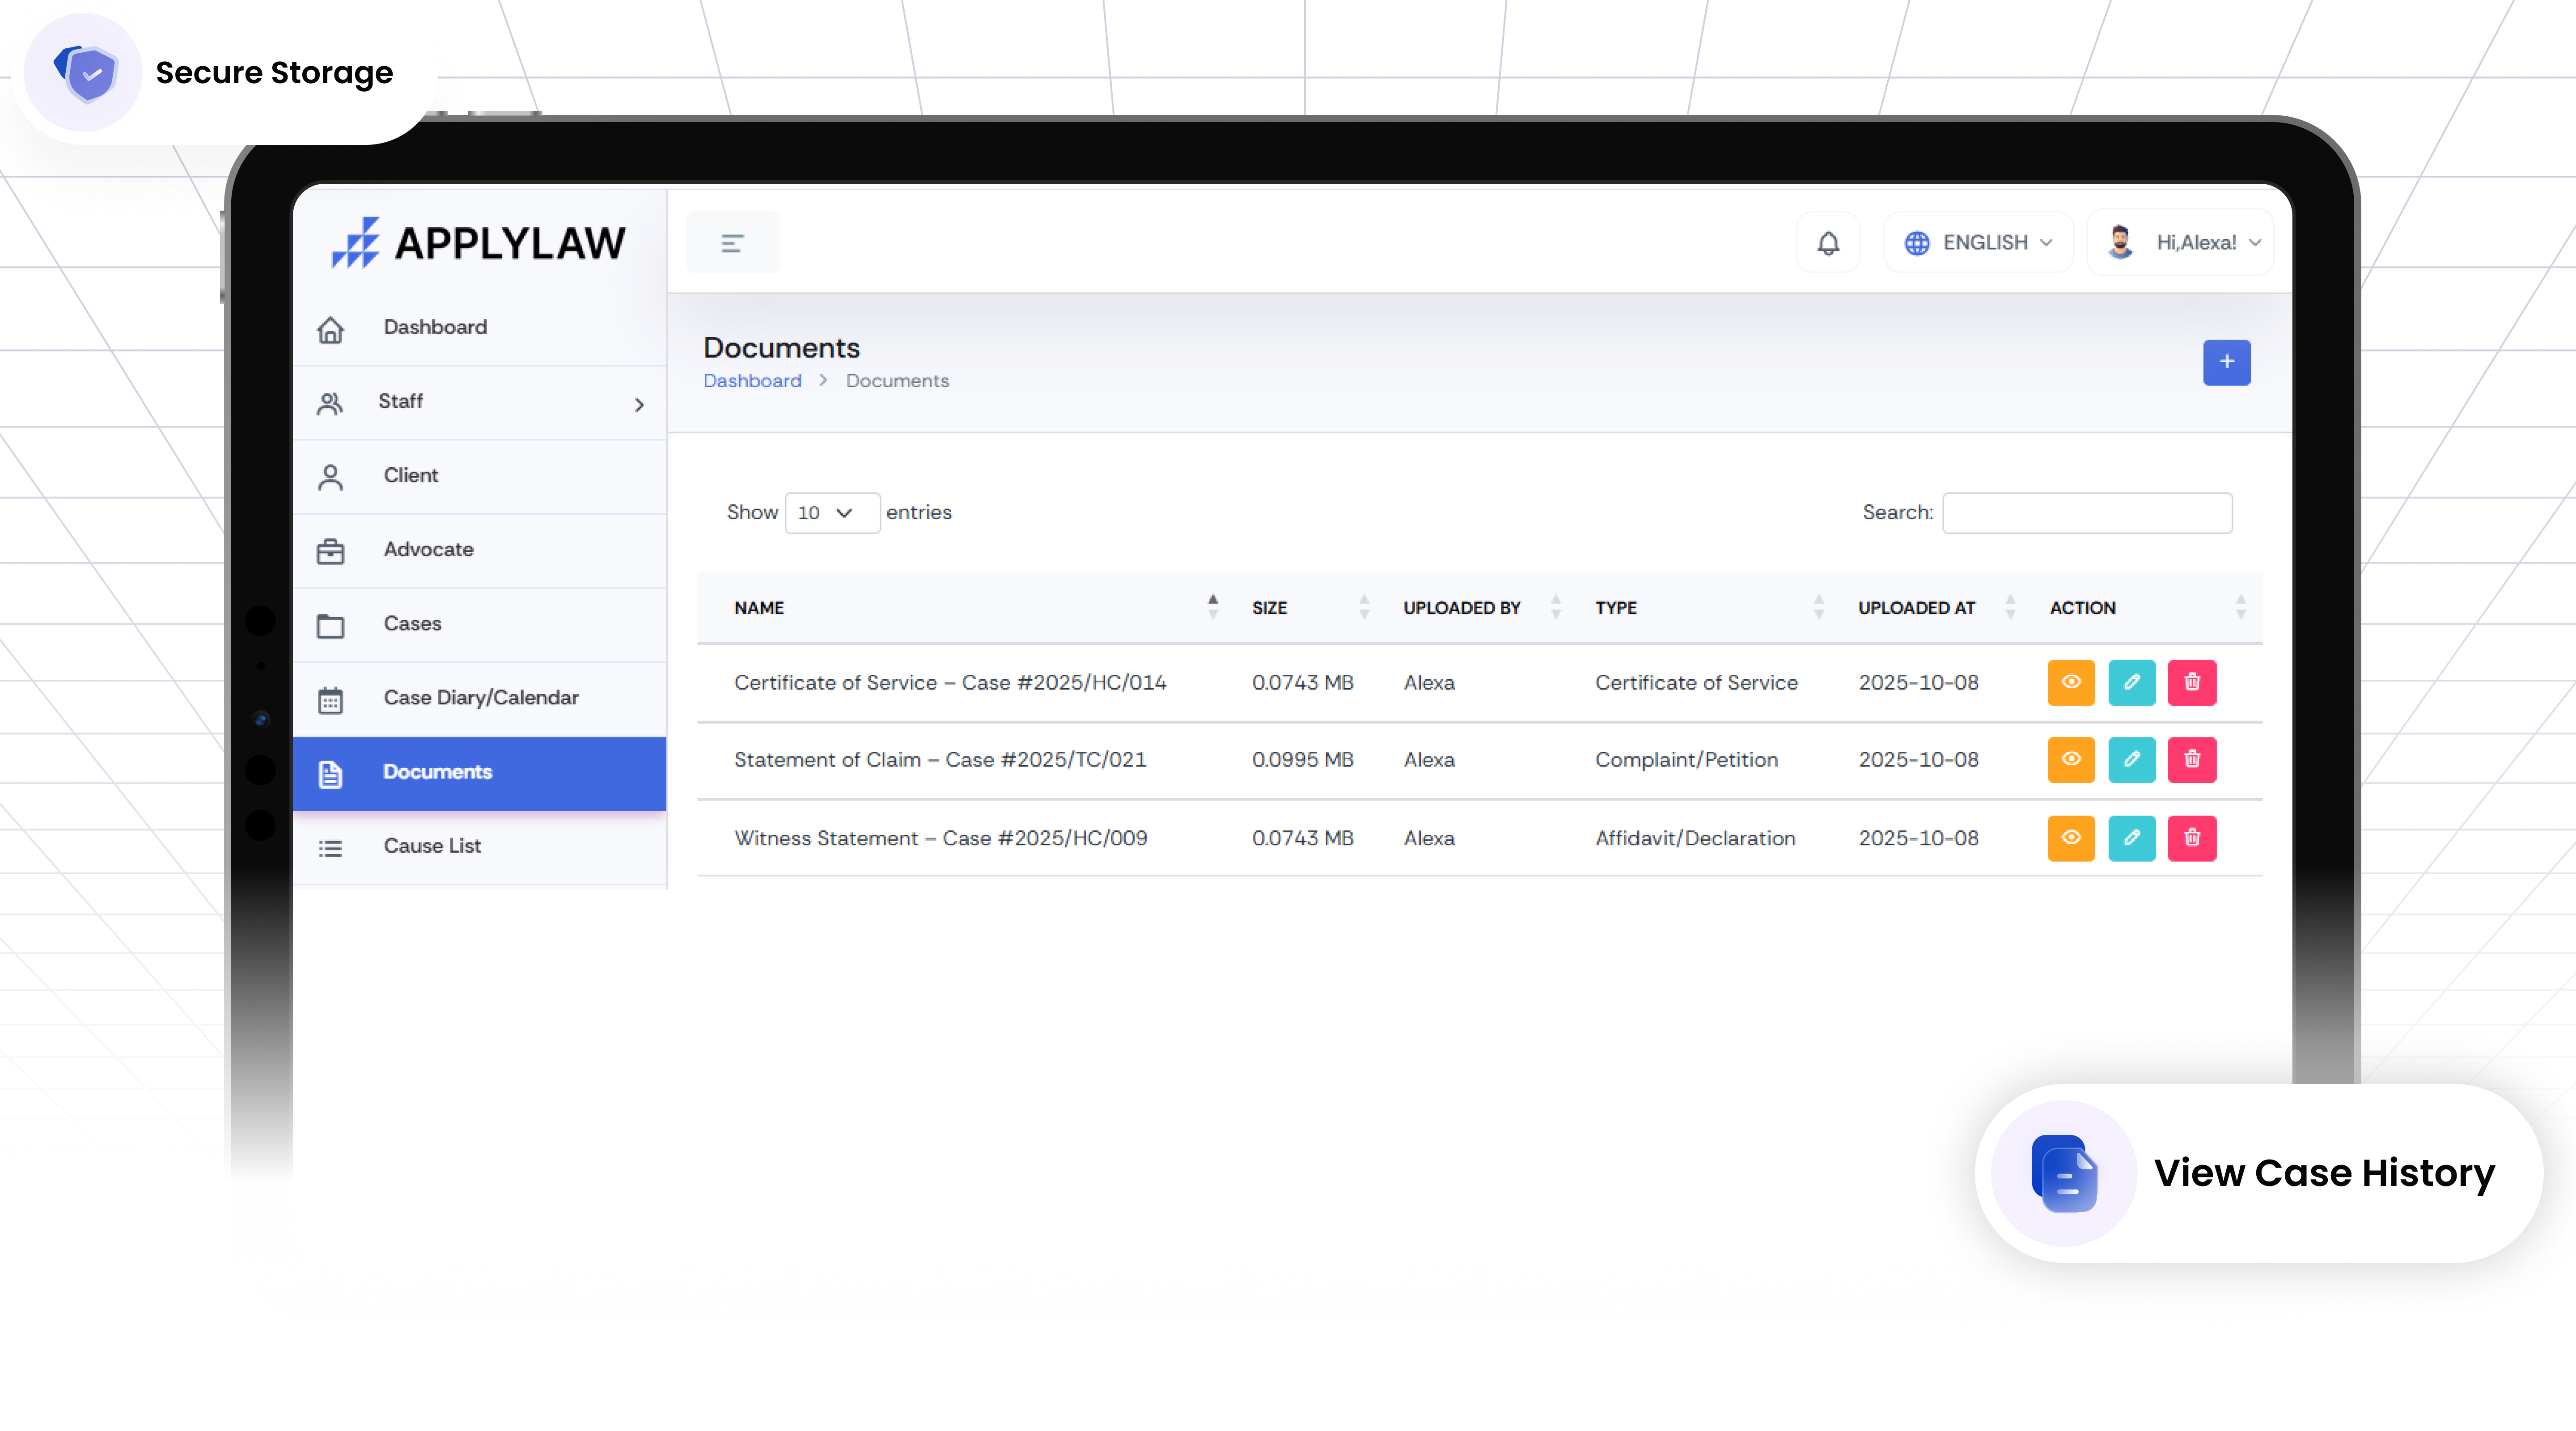
Task: Click the notification bell icon
Action: pyautogui.click(x=1828, y=243)
